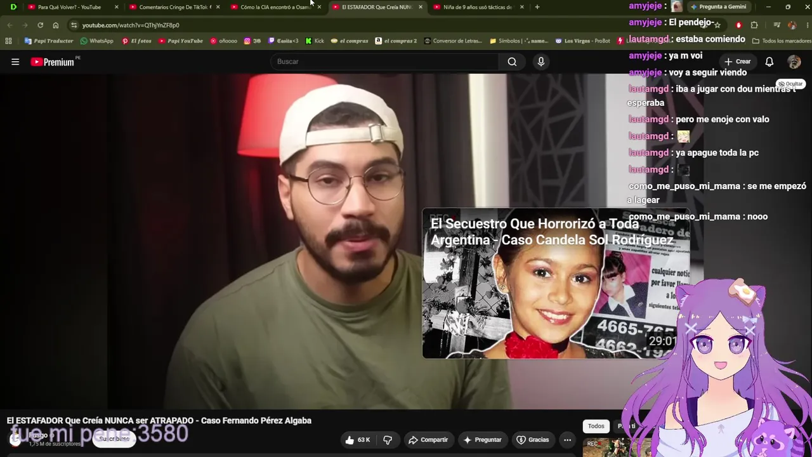Open the 'el compras' bookmark

tap(350, 41)
